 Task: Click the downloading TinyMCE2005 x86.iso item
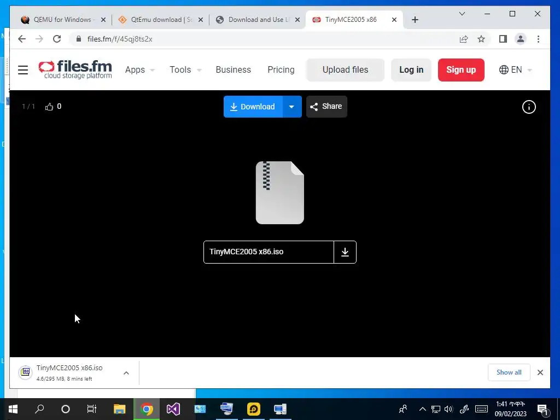69,372
